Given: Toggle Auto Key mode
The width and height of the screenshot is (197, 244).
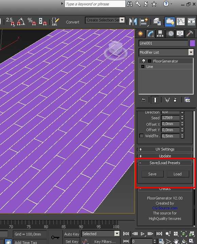Looking at the screenshot, I should click(72, 234).
